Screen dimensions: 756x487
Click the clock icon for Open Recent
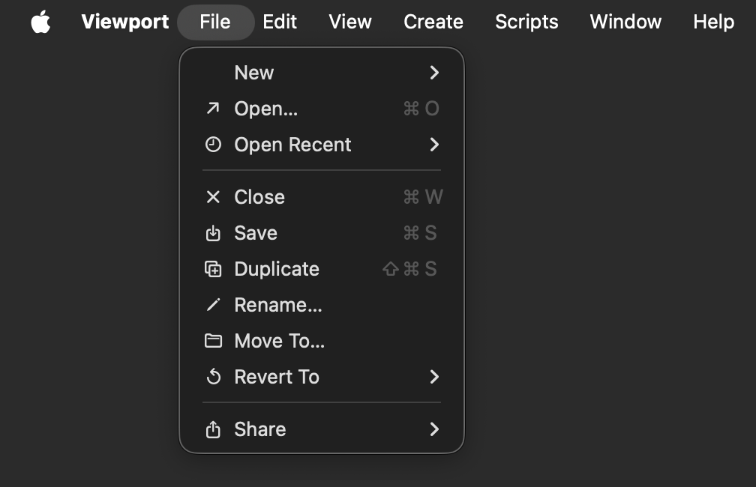click(213, 145)
